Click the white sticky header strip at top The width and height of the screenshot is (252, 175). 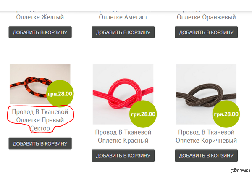point(126,5)
